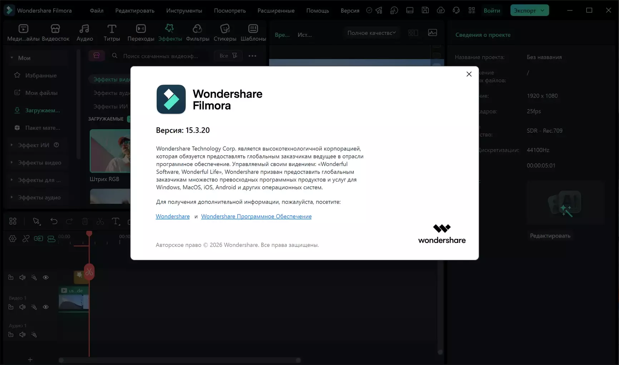Open Wondershare Программное Обеспечение link
This screenshot has height=365, width=619.
256,216
